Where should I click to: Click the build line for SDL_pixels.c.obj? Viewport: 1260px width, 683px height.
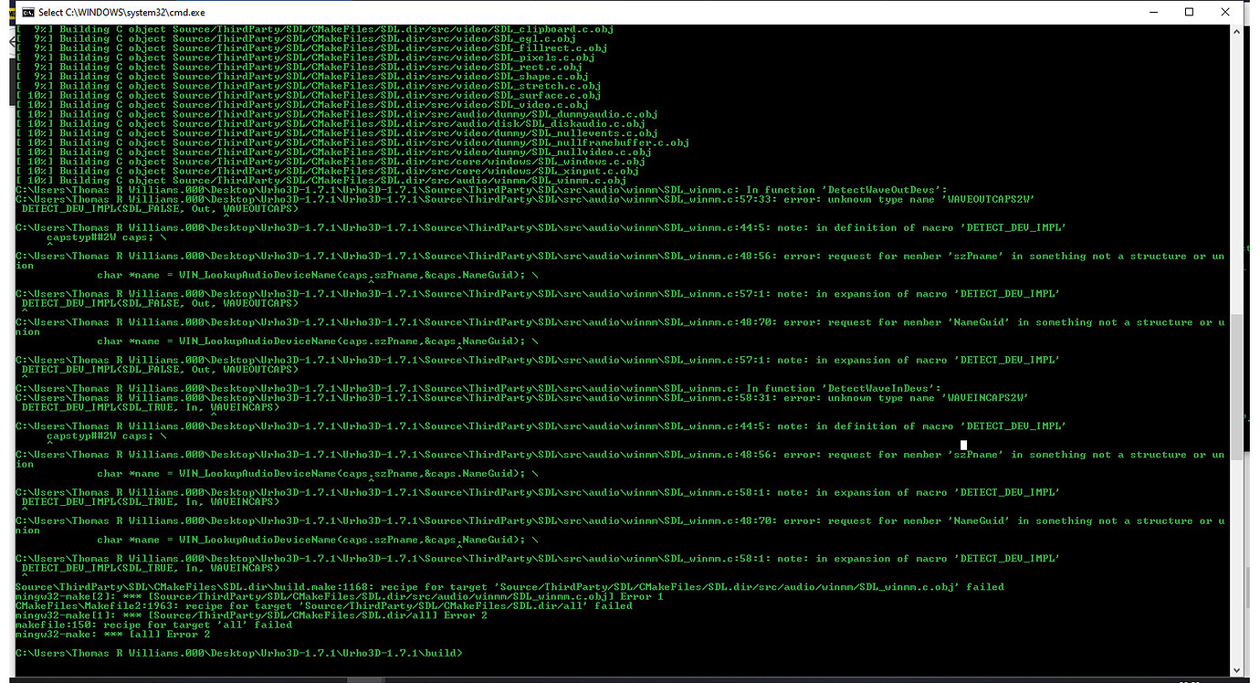pos(305,58)
